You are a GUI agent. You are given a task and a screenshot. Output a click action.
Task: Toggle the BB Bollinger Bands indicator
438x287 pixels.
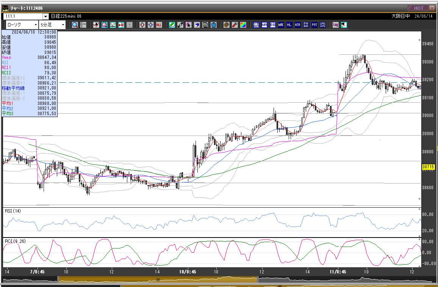click(273, 25)
